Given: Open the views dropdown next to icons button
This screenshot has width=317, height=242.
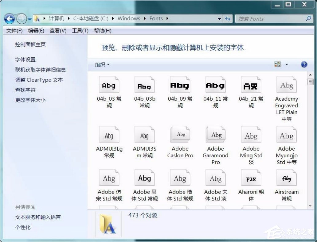Looking at the screenshot, I should 286,64.
